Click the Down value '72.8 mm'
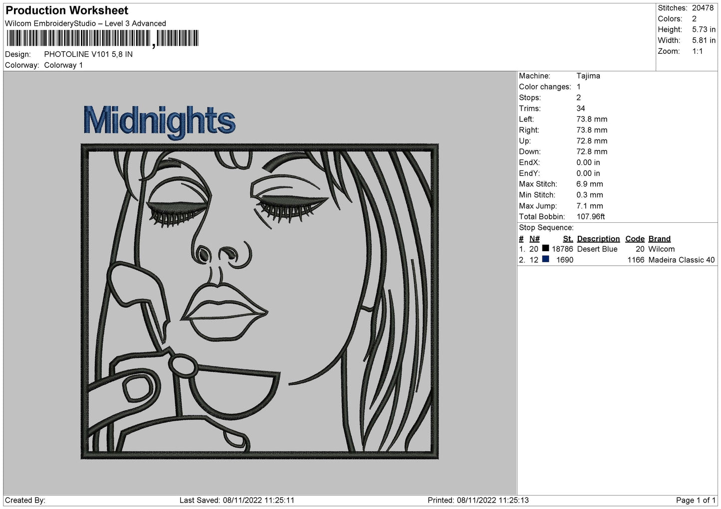The image size is (721, 509). [592, 152]
